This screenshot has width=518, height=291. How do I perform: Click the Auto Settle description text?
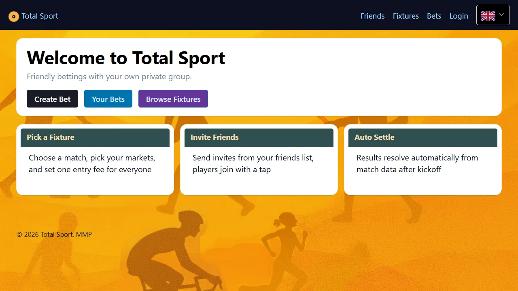tap(417, 163)
